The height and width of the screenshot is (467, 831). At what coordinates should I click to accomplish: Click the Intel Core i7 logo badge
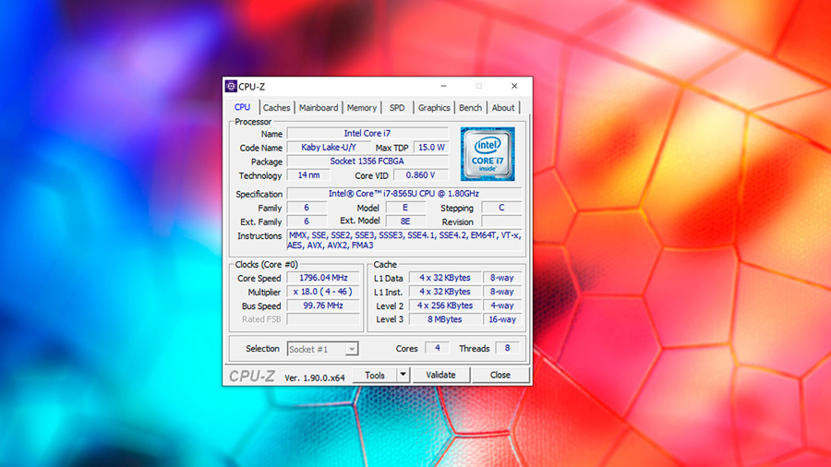(x=488, y=154)
